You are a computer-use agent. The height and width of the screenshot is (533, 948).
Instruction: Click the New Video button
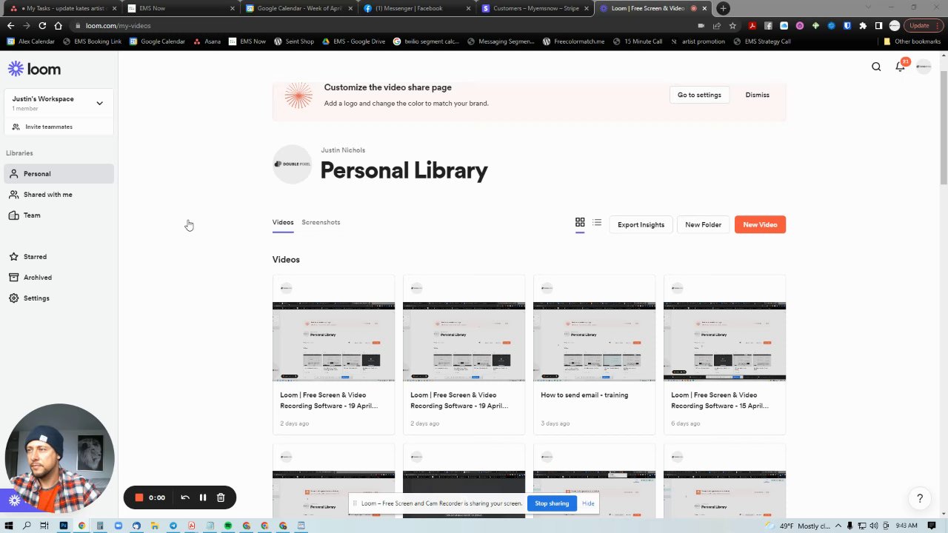(x=760, y=224)
